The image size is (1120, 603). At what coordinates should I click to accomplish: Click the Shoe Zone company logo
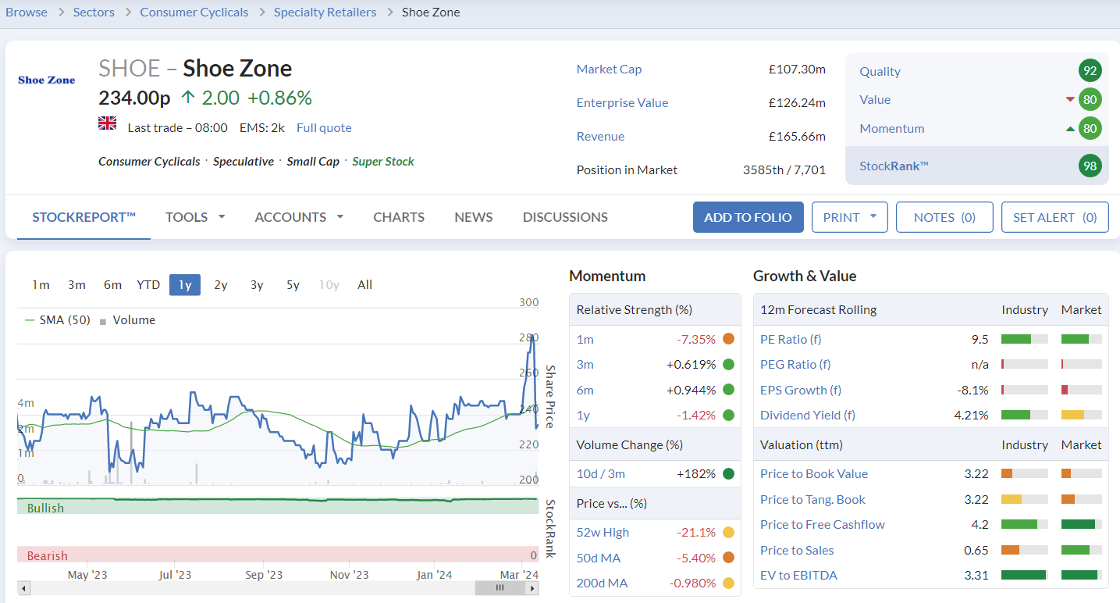47,80
